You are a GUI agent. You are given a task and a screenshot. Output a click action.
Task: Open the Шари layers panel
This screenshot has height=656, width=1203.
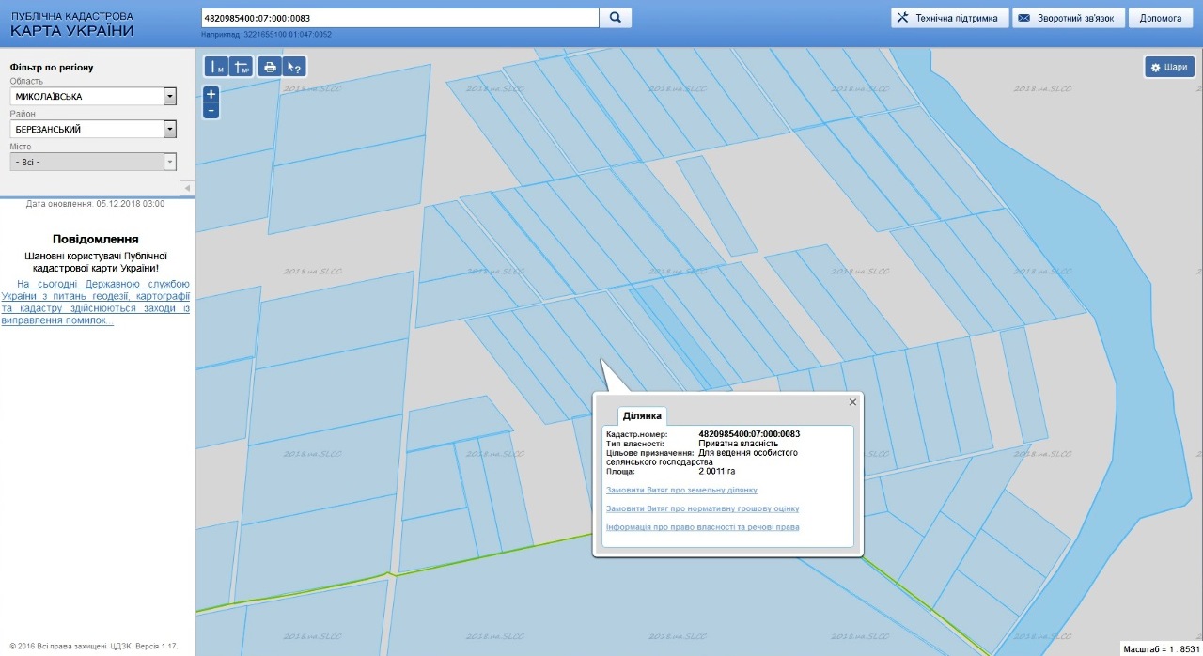[1168, 67]
